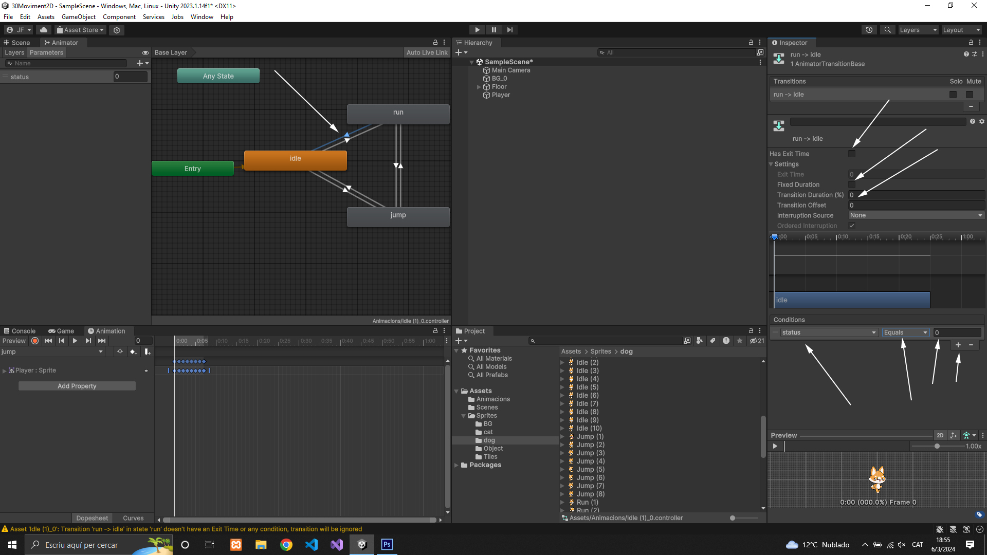
Task: Click the Add Property button
Action: (x=77, y=386)
